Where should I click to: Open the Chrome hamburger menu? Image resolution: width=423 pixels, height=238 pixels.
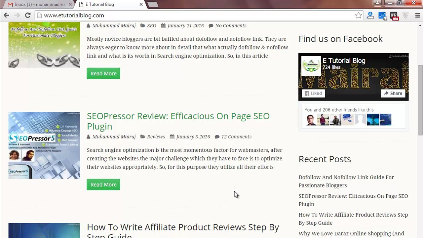tap(417, 15)
